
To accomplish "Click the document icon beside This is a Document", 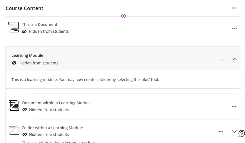I will tap(14, 27).
